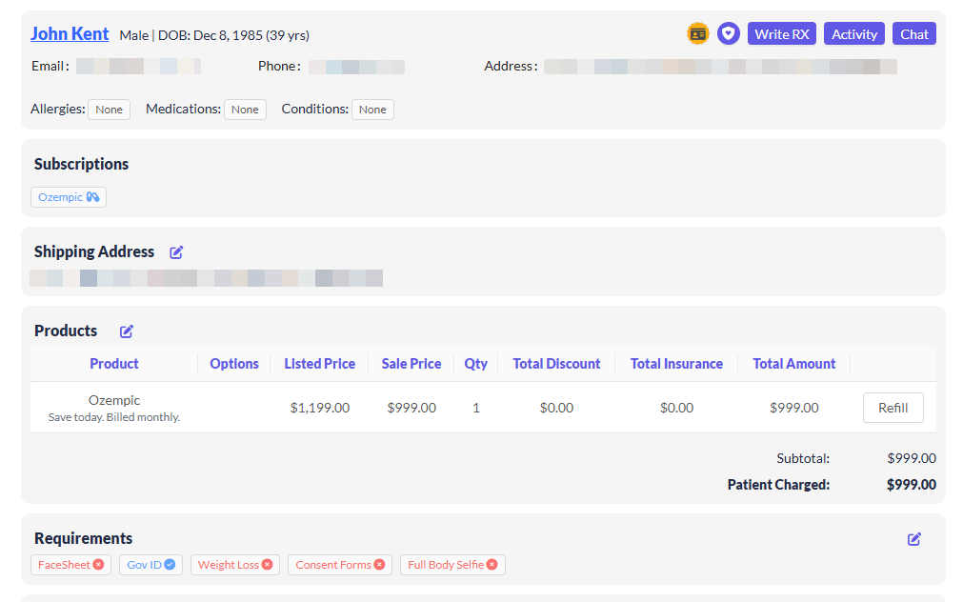Click the red X on Full Body Selfie
Image resolution: width=963 pixels, height=602 pixels.
492,565
